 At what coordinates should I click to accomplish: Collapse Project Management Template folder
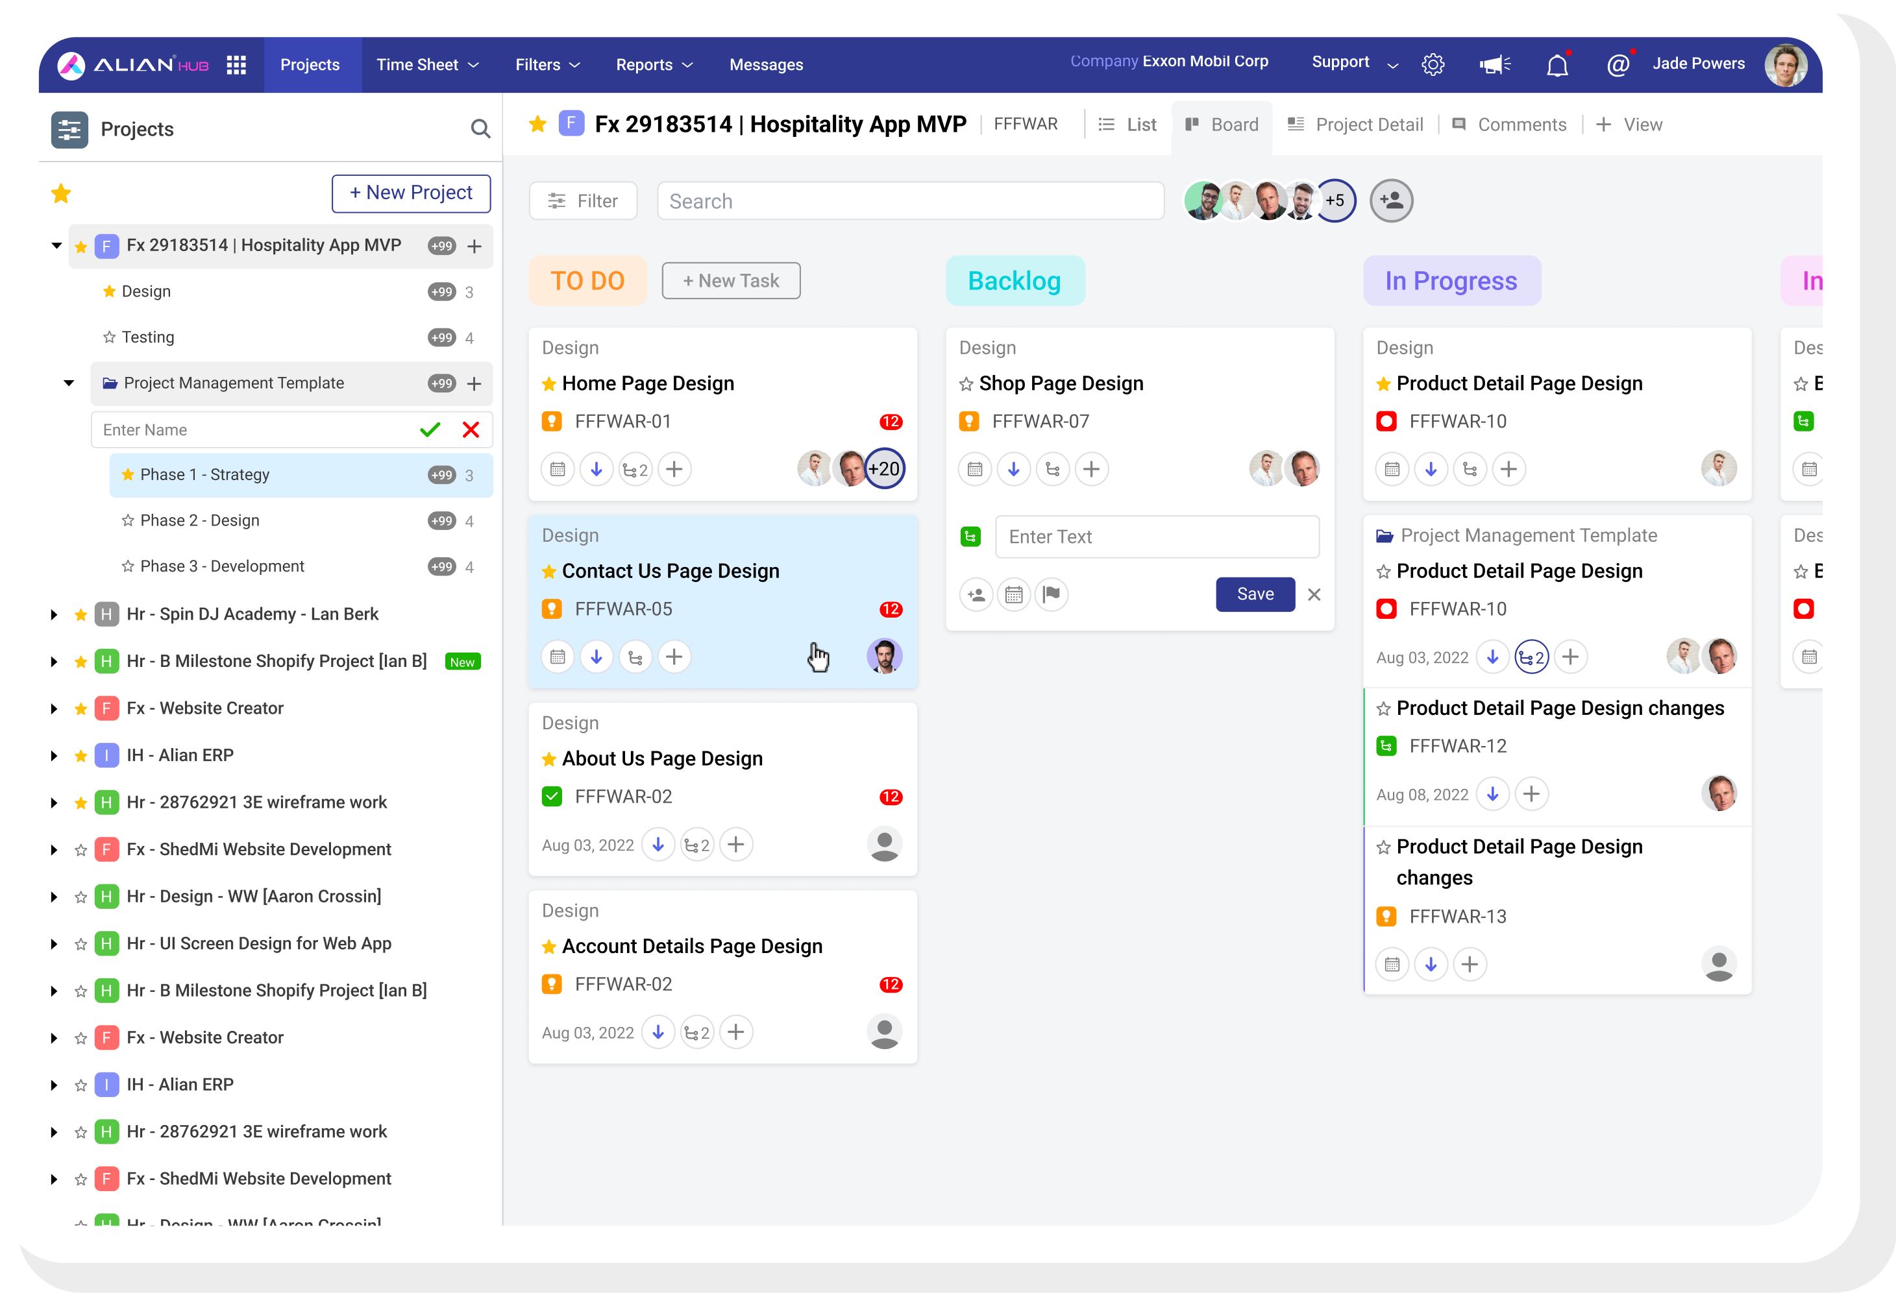point(69,383)
